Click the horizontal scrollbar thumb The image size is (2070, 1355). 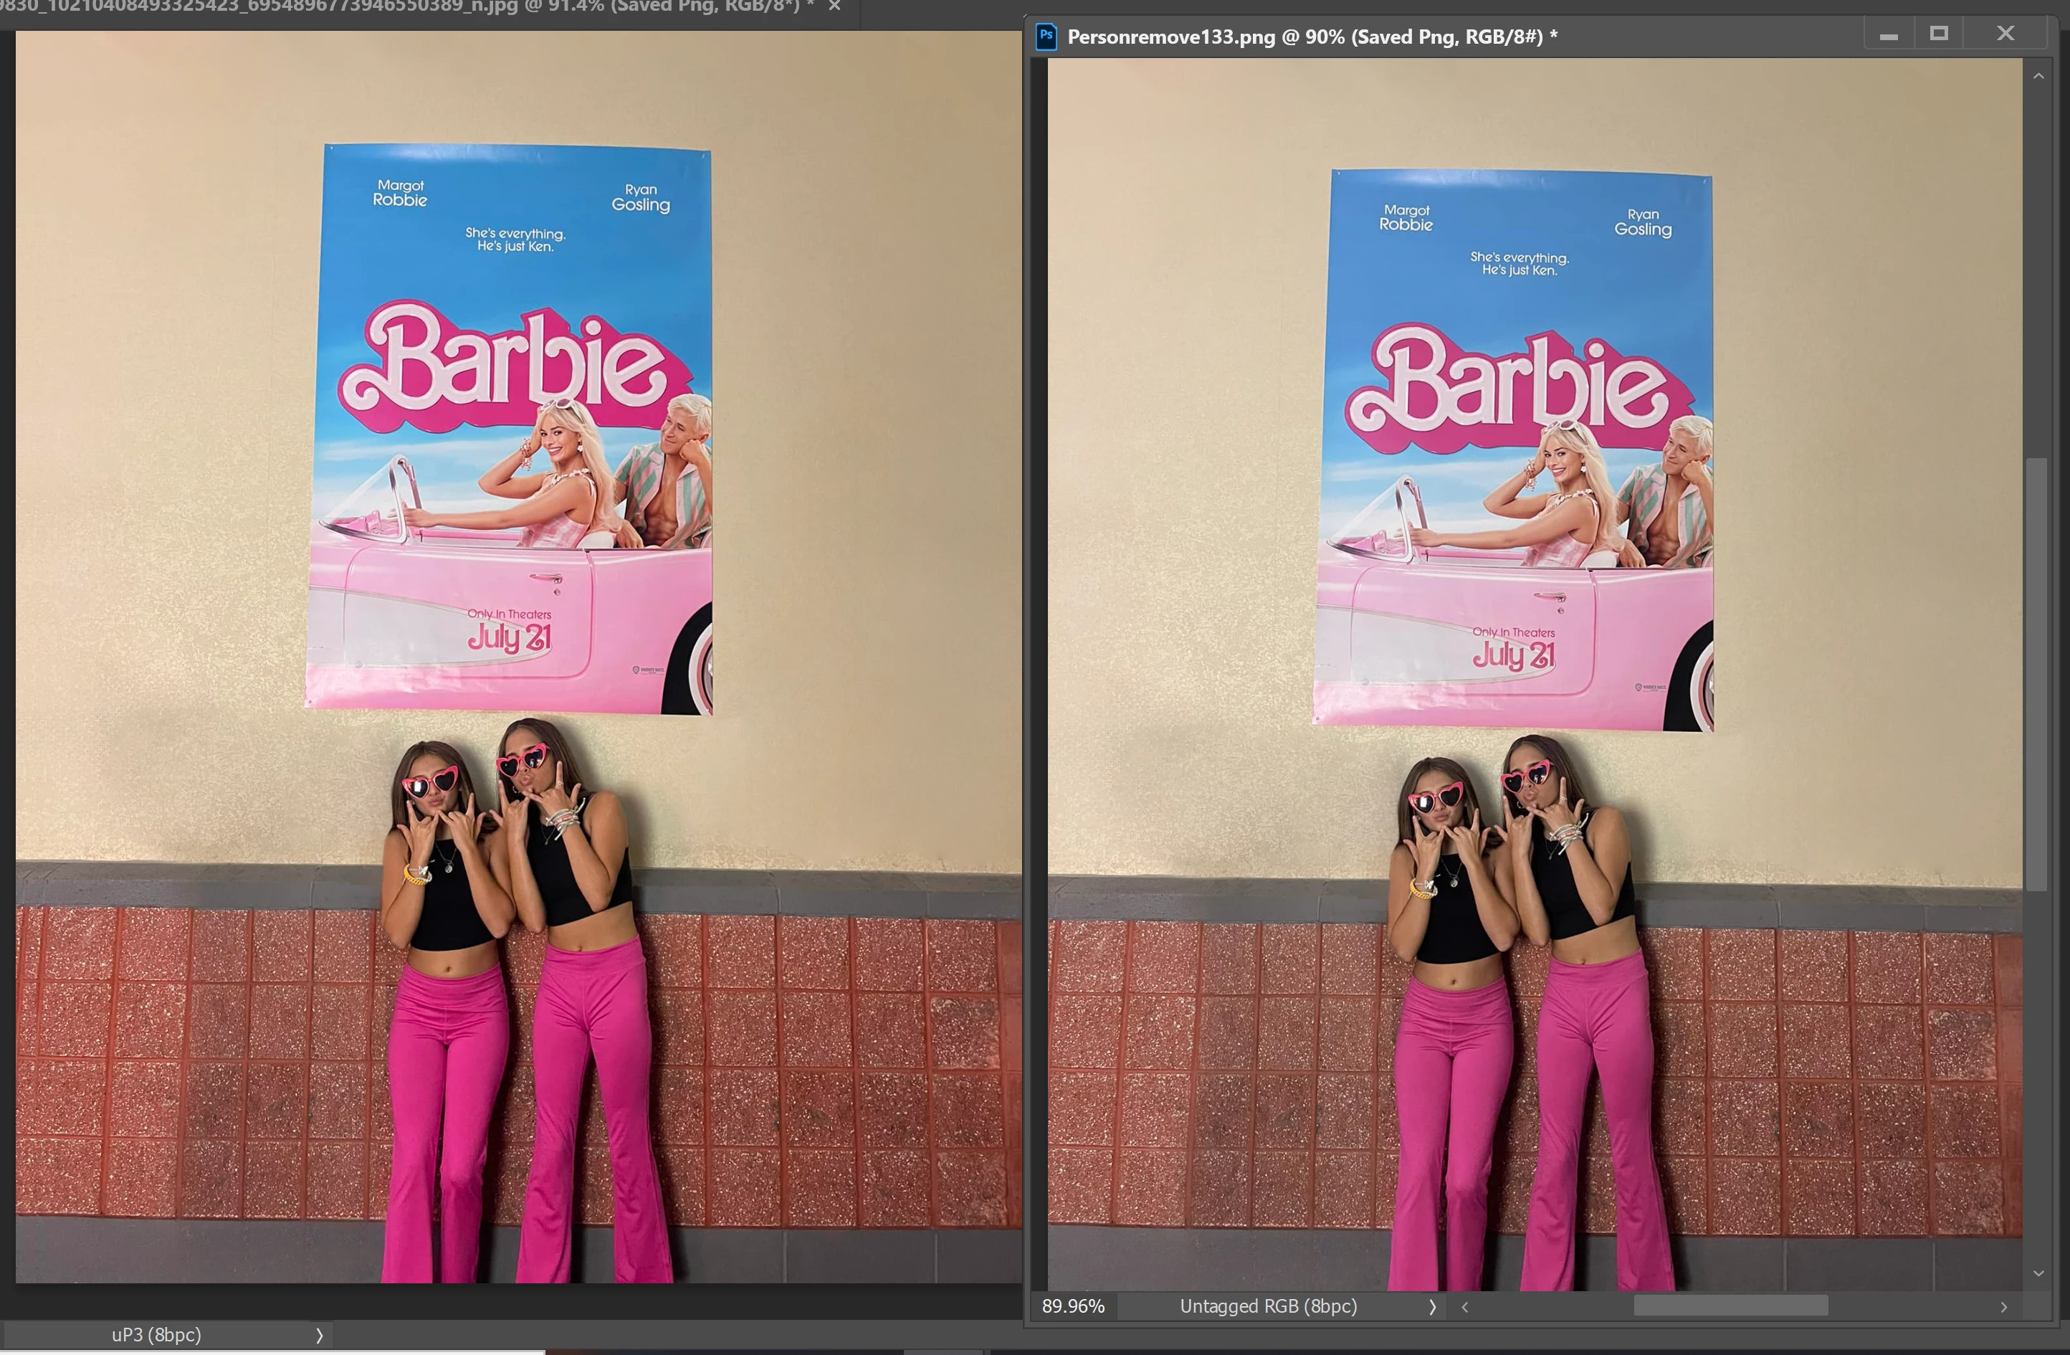click(1730, 1306)
